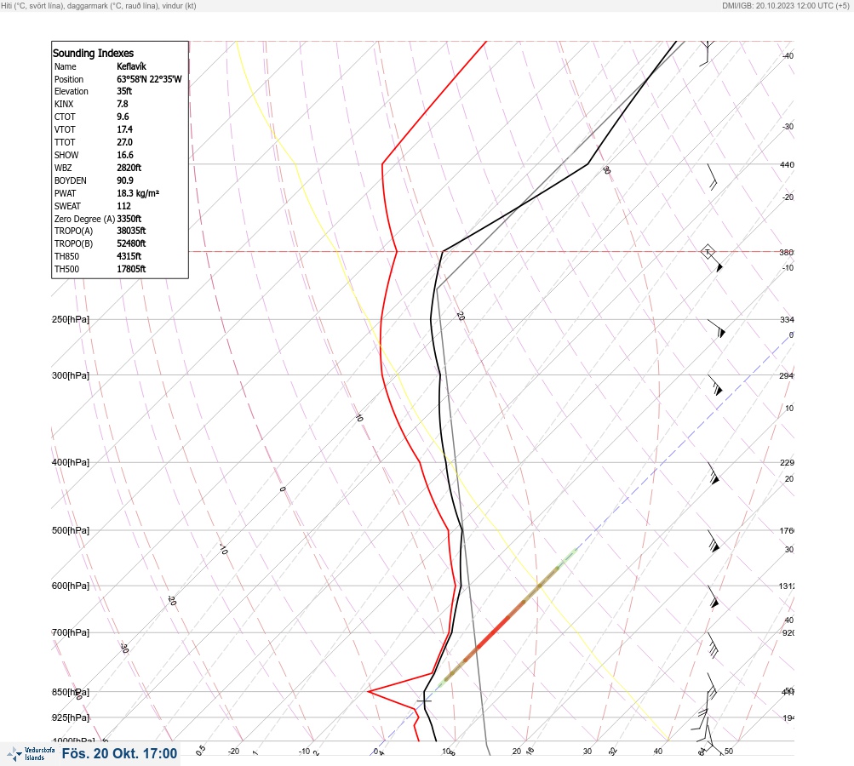The image size is (854, 766).
Task: Click the WBZ value 2820ft
Action: 129,168
